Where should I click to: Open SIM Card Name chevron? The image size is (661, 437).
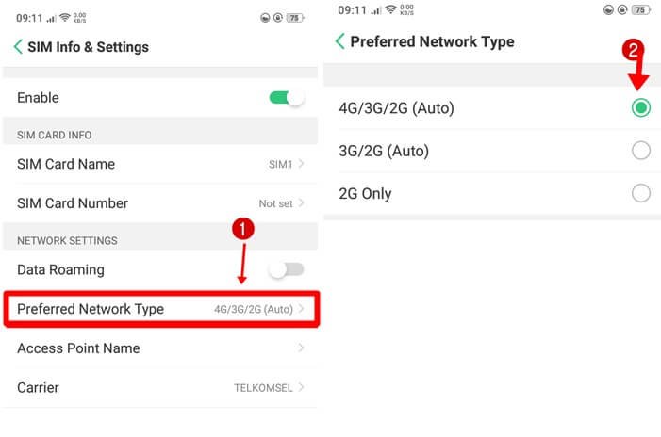[x=301, y=163]
